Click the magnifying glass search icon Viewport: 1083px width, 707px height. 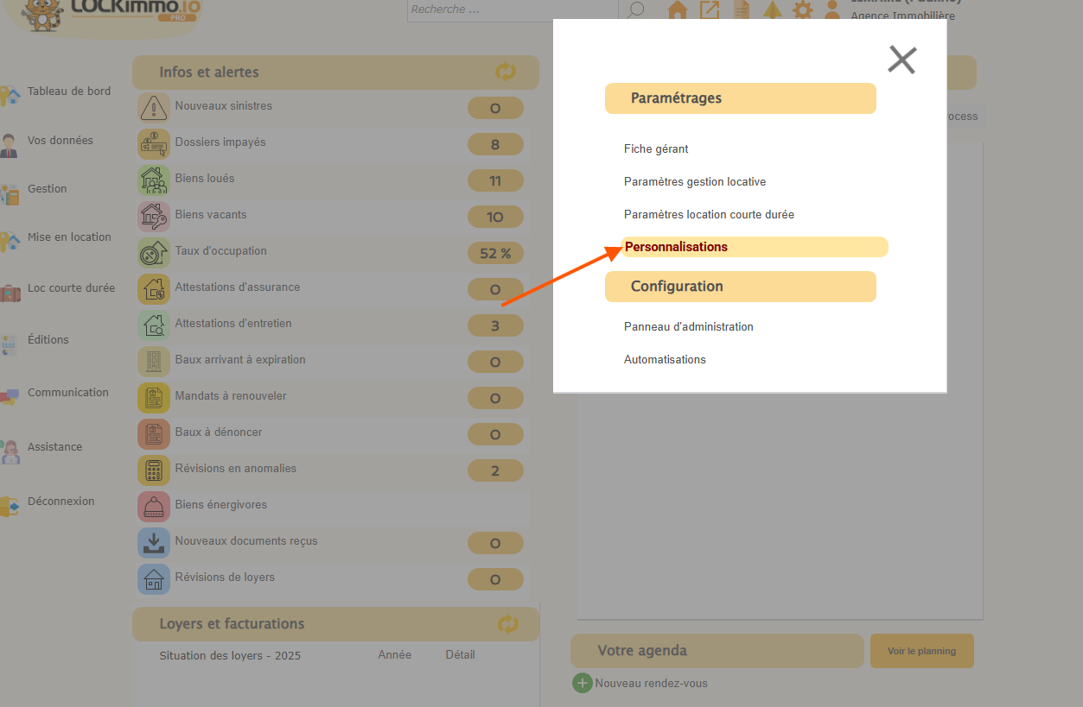point(635,10)
